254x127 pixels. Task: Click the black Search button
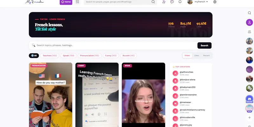tap(204, 45)
